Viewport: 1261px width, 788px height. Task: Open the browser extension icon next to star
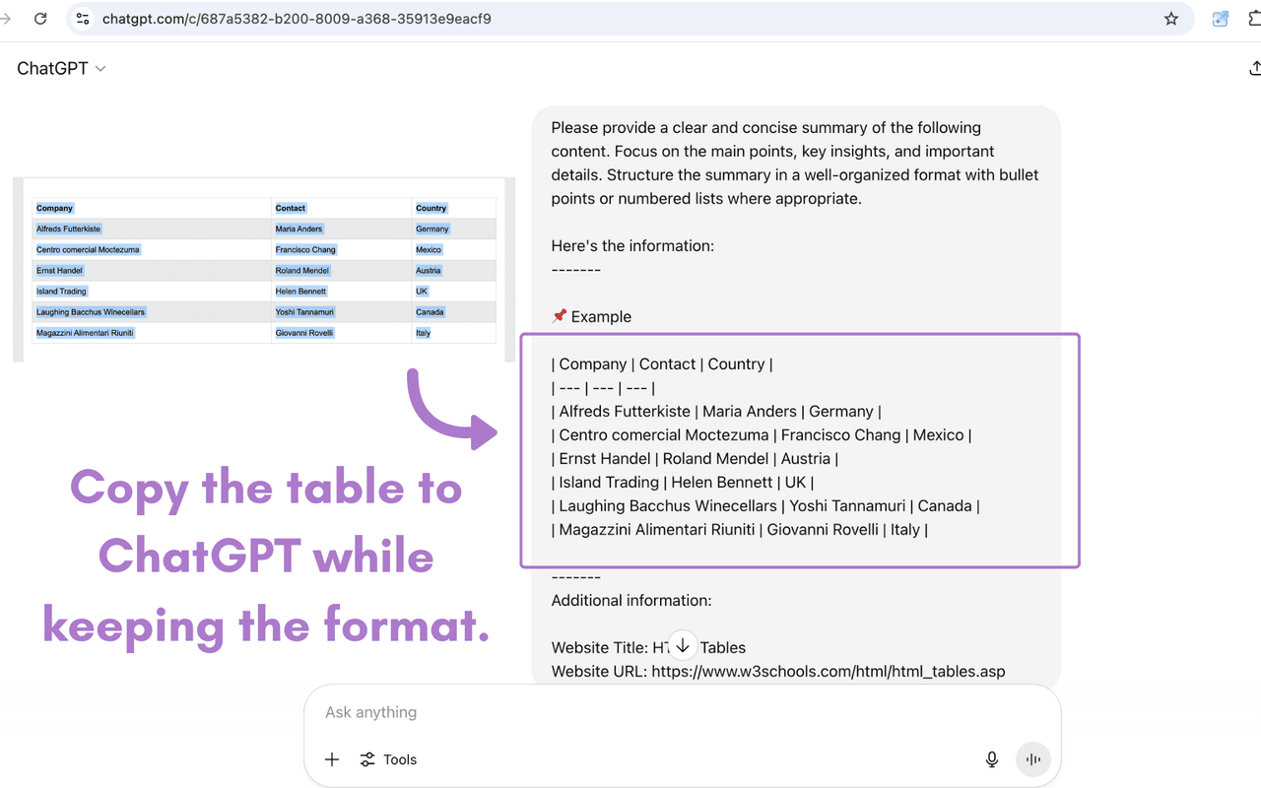tap(1221, 19)
